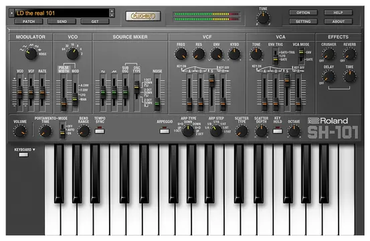The width and height of the screenshot is (370, 241).
Task: Click the TUNE knob
Action: click(x=263, y=18)
